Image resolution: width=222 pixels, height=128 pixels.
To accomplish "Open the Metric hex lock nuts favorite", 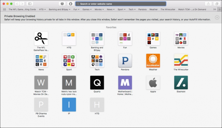I will pos(69,82).
